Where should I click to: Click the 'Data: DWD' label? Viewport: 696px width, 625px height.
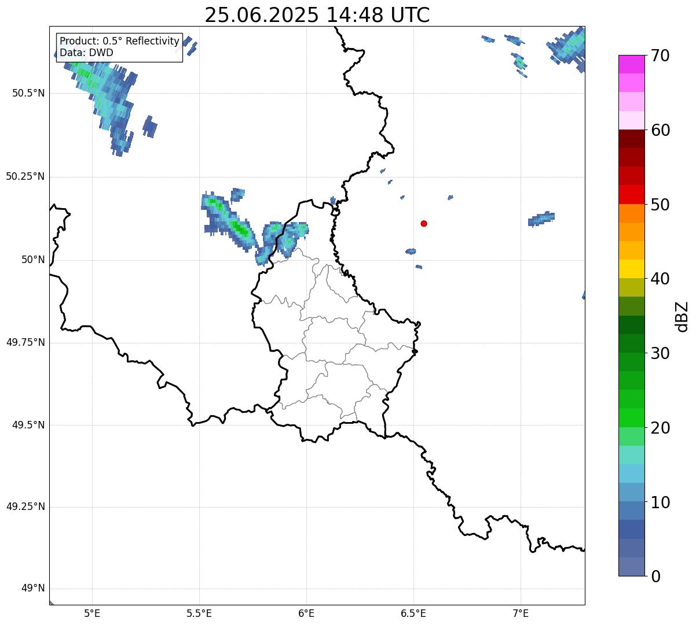(87, 53)
